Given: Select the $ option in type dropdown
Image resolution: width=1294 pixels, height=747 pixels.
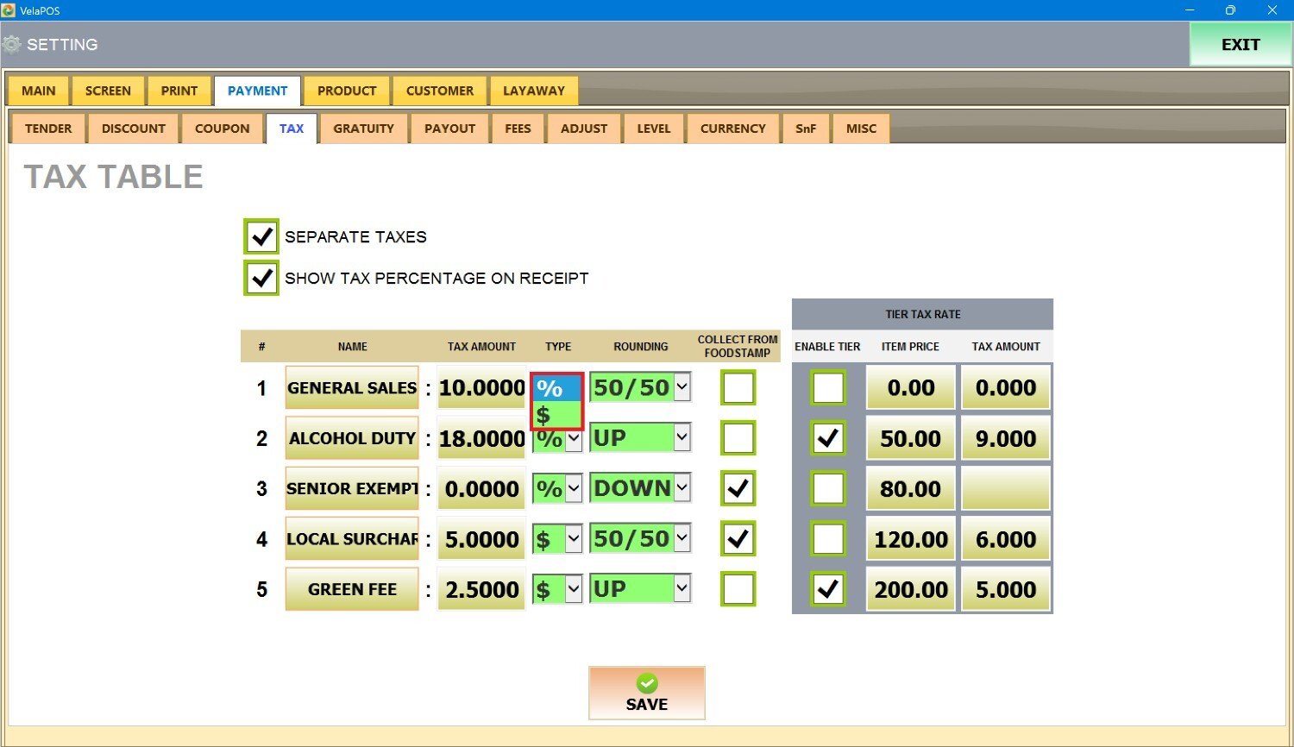Looking at the screenshot, I should (556, 415).
